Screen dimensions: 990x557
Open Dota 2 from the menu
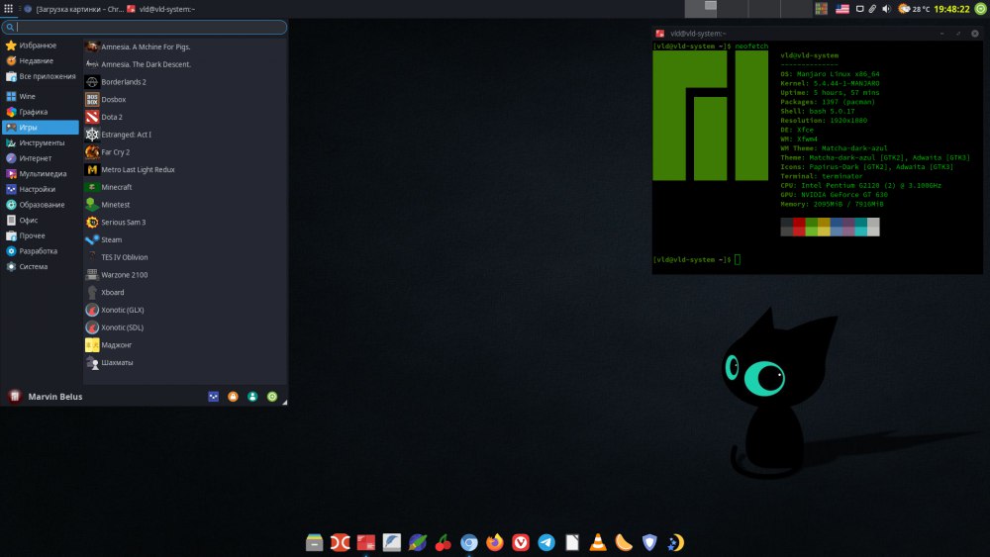click(185, 117)
